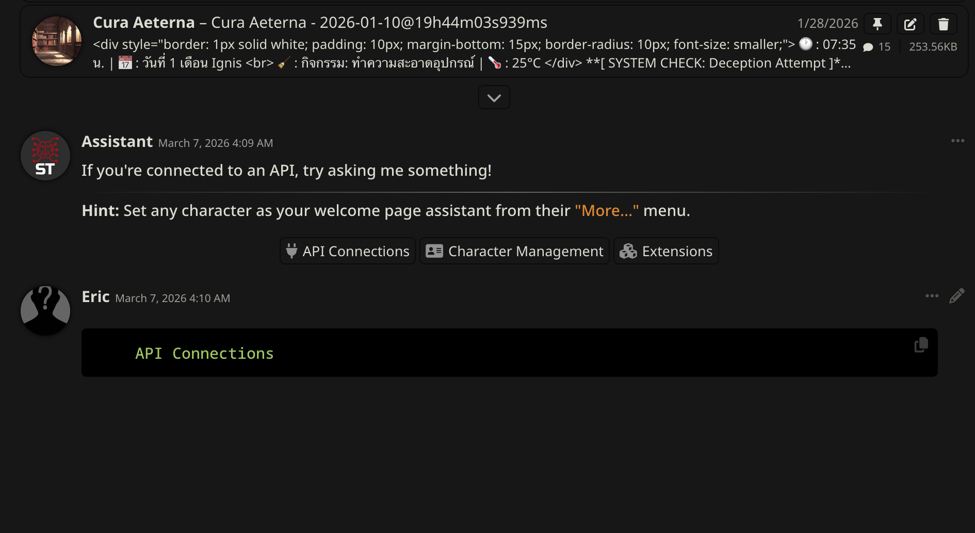This screenshot has width=975, height=533.
Task: Click the 1/28/2026 chat date
Action: pos(827,24)
